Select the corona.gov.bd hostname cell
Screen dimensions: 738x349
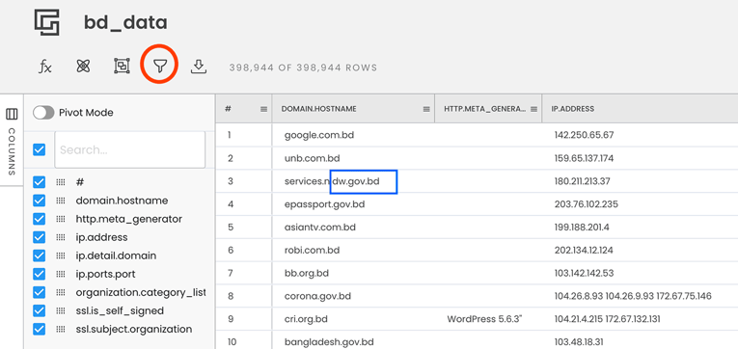pos(353,296)
